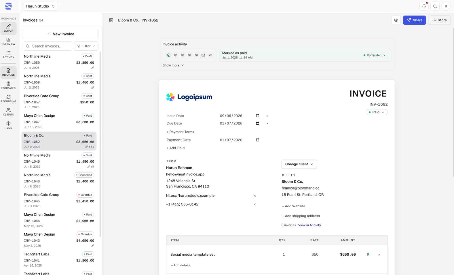Add details to the line item

tap(181, 265)
